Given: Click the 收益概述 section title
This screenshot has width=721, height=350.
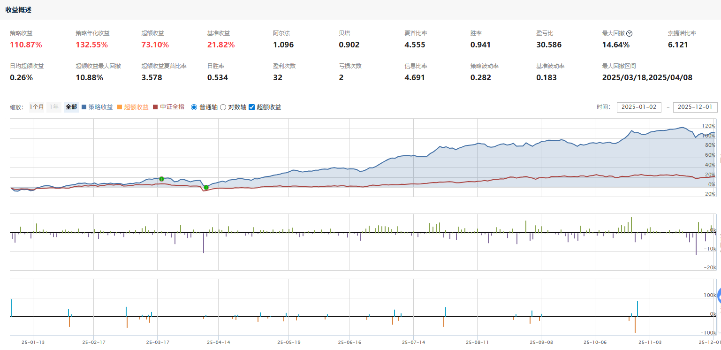Looking at the screenshot, I should pos(19,10).
